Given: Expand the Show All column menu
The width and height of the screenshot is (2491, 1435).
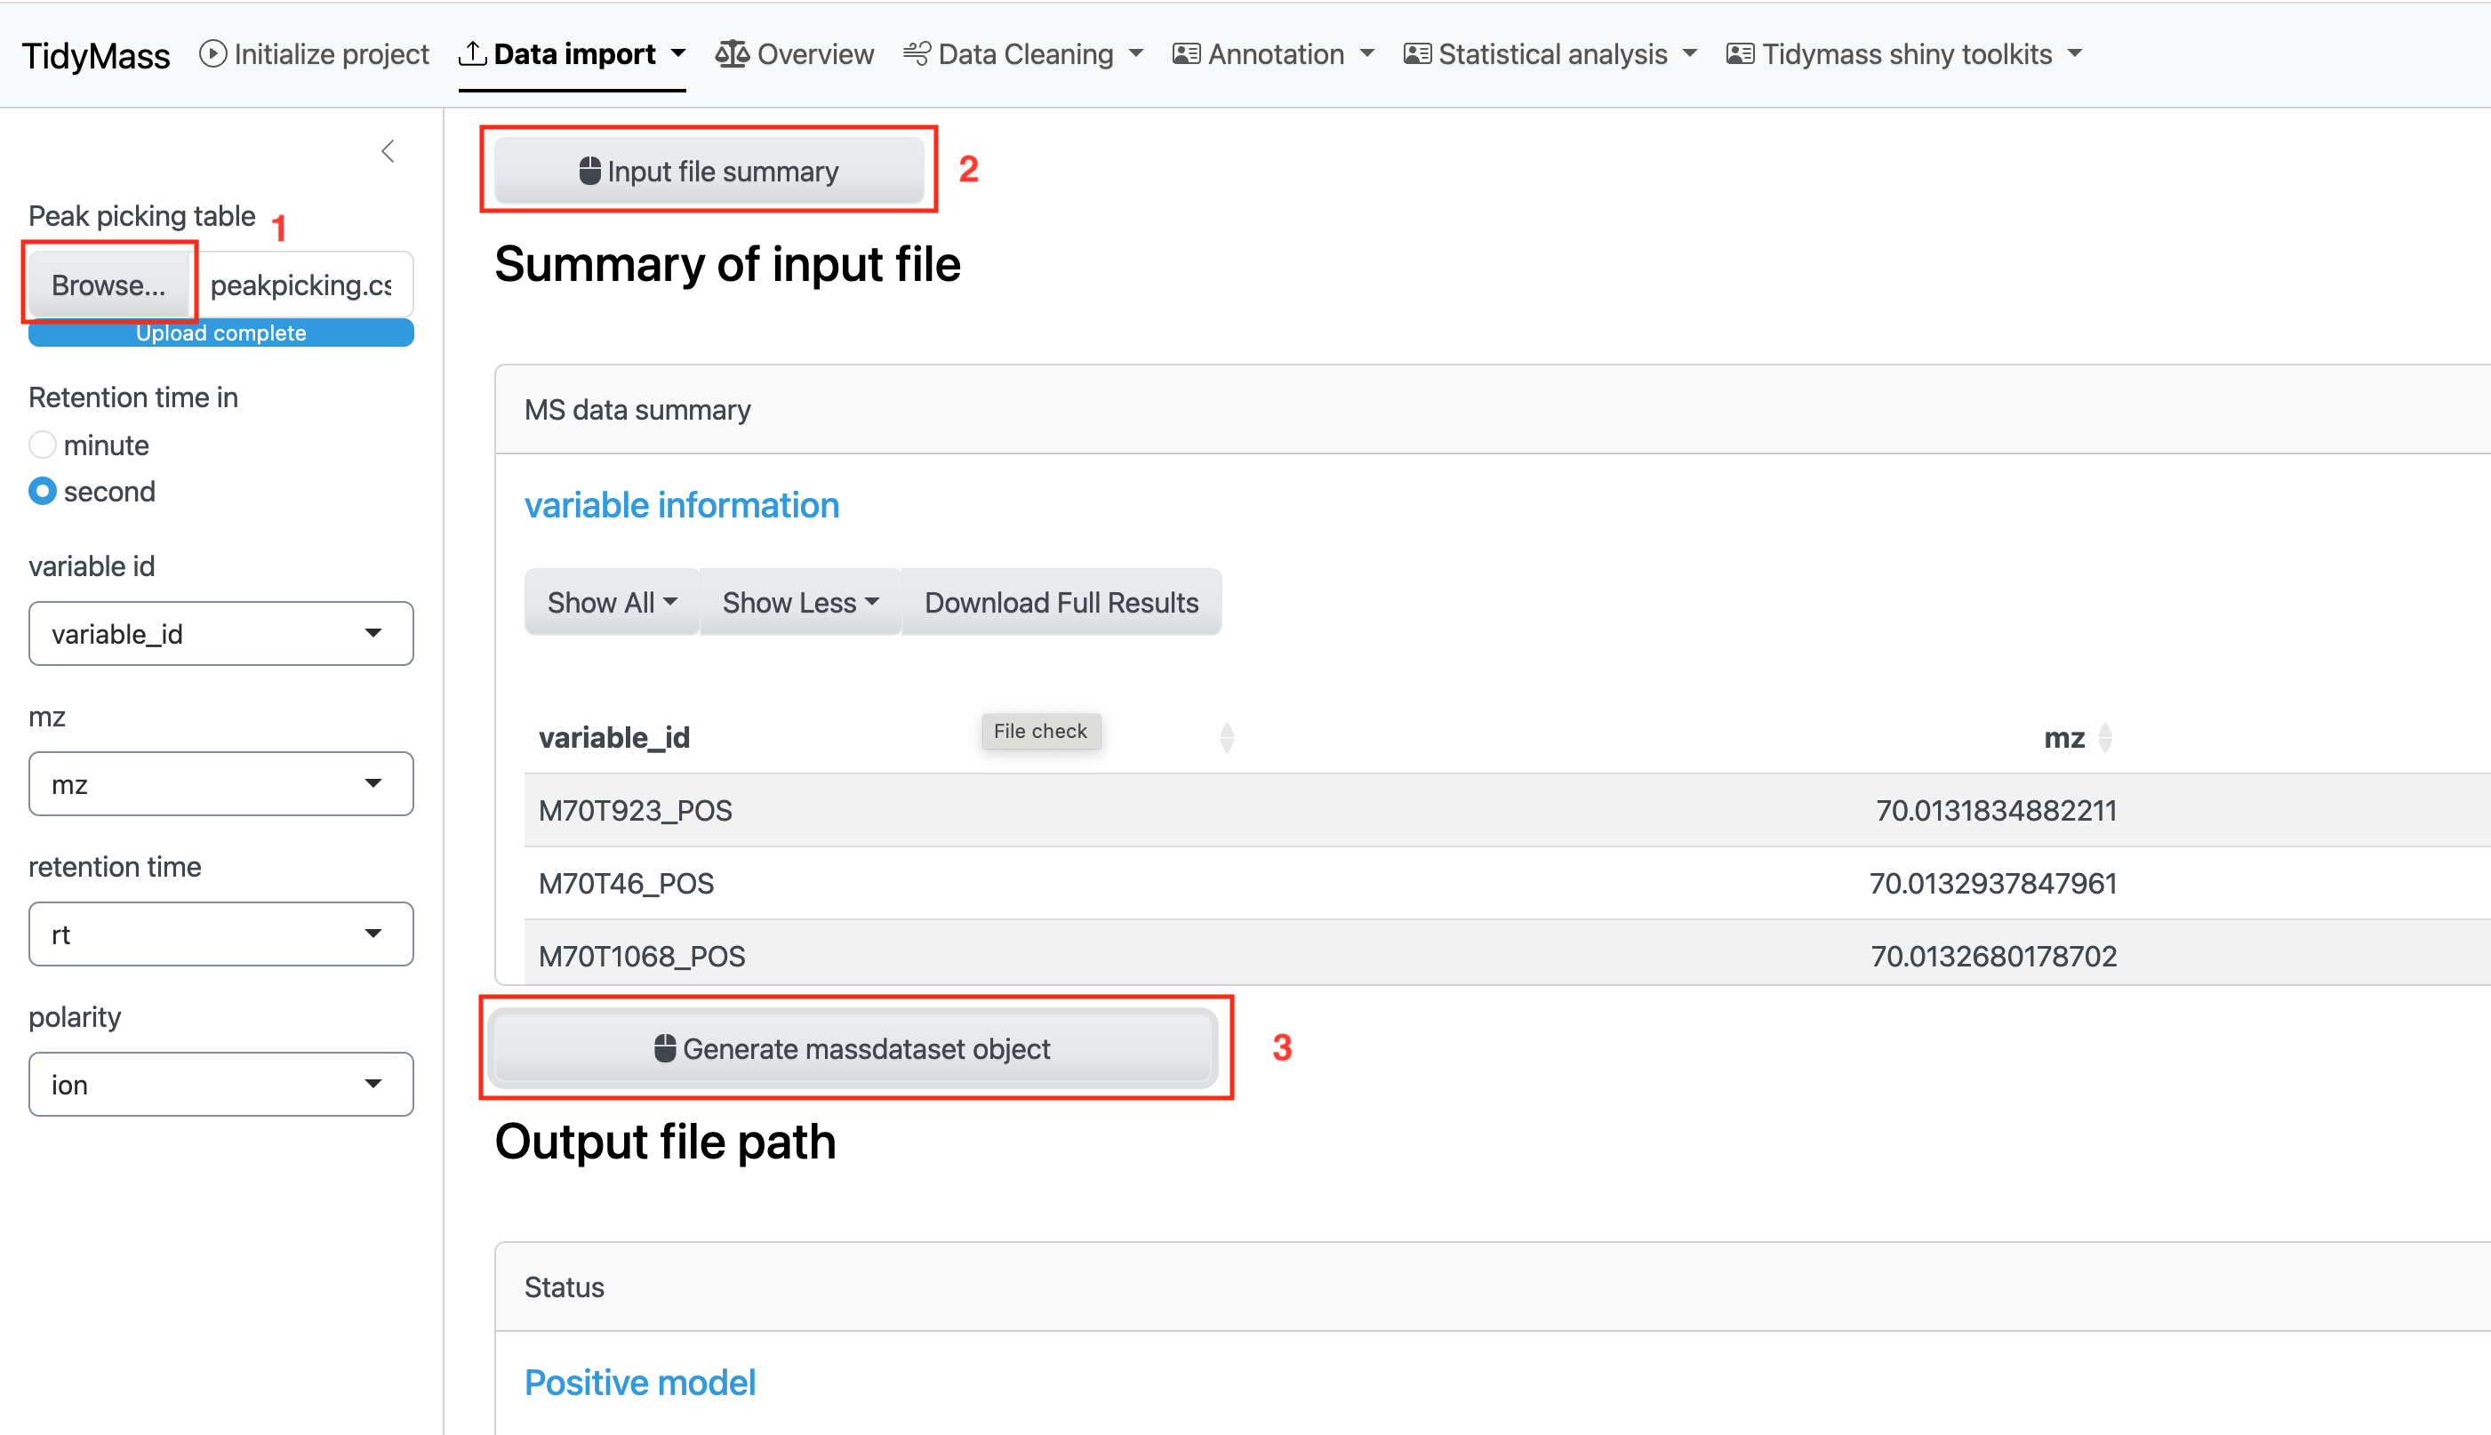Looking at the screenshot, I should (612, 602).
